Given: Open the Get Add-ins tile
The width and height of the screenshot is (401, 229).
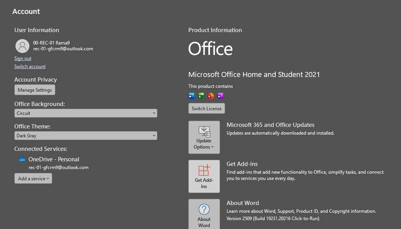Looking at the screenshot, I should click(x=204, y=176).
